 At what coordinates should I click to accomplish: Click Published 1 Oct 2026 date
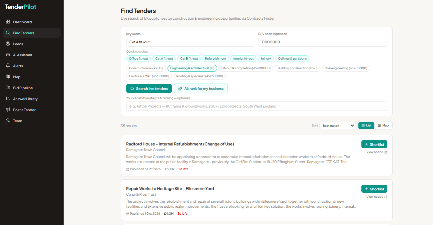click(143, 214)
